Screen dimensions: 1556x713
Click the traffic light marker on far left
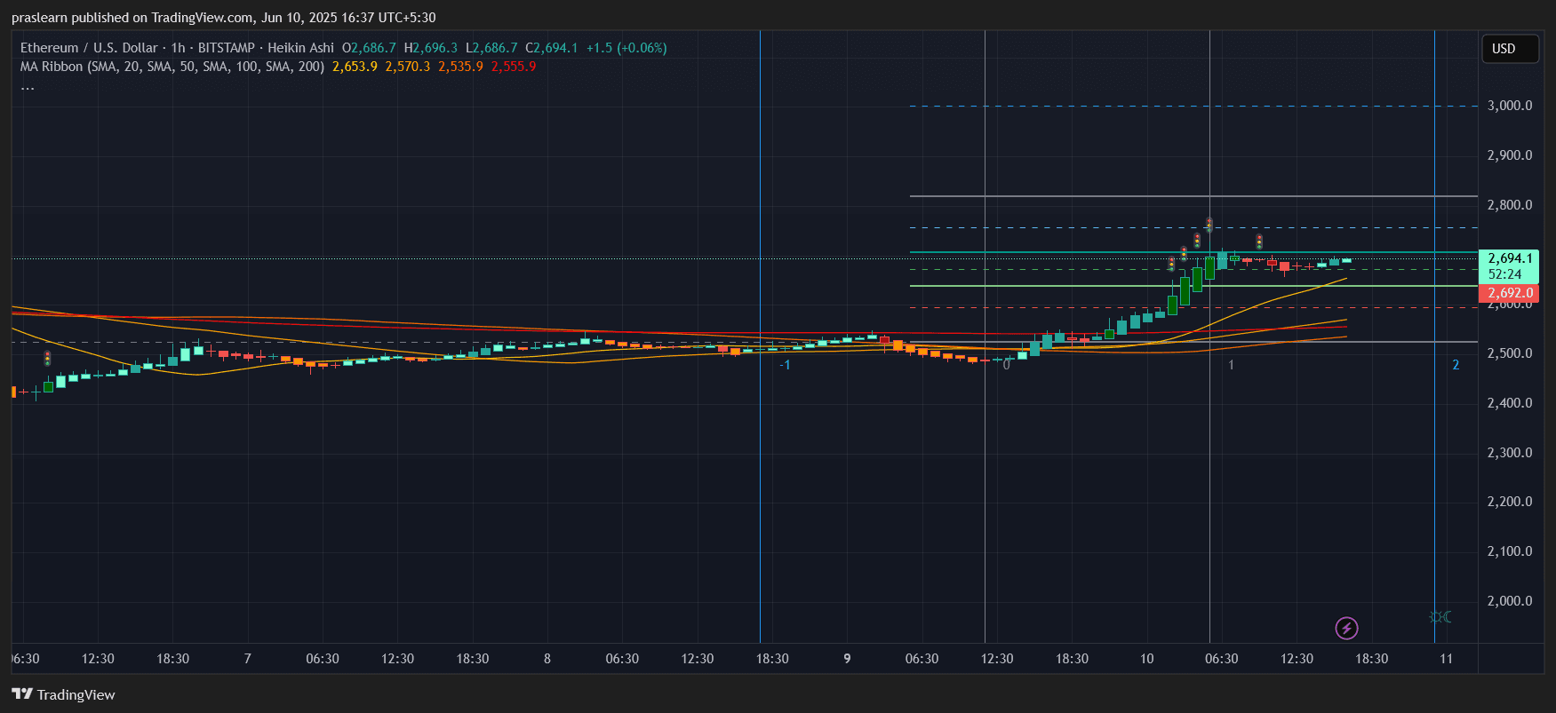point(47,358)
